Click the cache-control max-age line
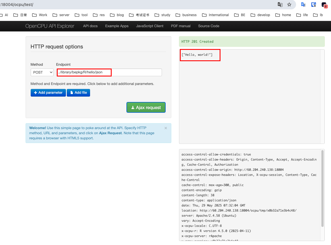331x245 pixels. click(x=213, y=185)
